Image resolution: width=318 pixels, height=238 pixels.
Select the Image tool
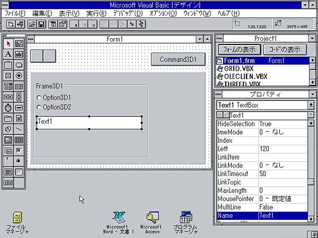click(8, 140)
